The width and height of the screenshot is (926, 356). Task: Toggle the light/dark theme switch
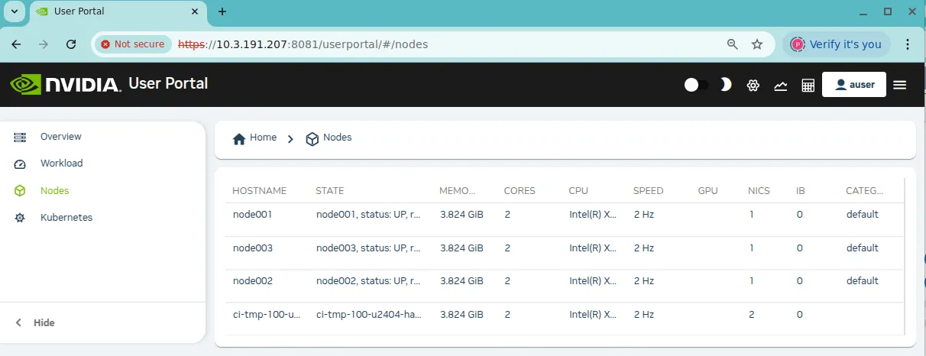(696, 85)
